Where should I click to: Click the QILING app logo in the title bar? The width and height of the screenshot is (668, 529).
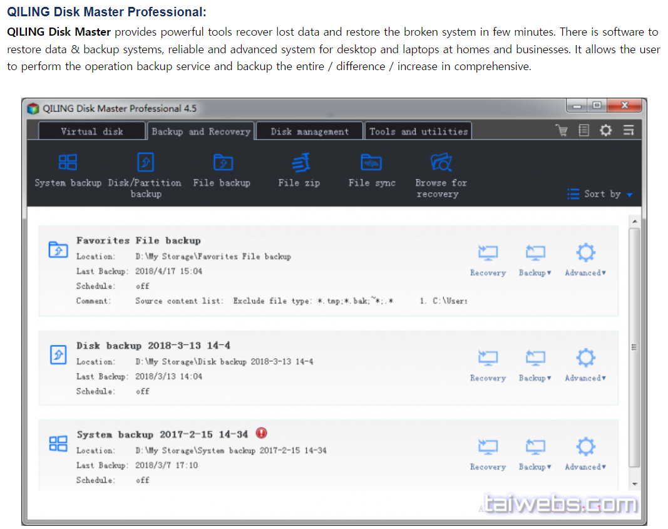(33, 108)
